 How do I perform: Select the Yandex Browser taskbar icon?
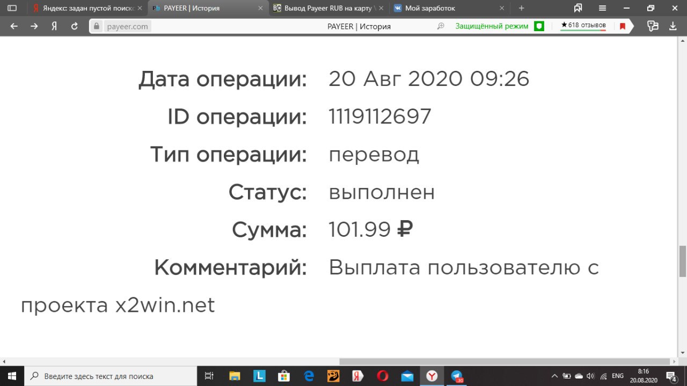coord(432,376)
